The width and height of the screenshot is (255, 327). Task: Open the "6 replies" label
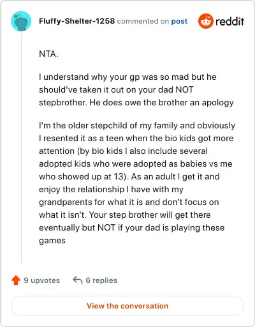click(x=101, y=280)
